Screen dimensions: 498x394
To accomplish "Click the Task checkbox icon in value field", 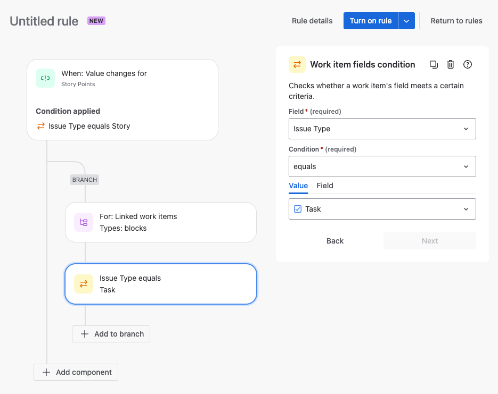I will pyautogui.click(x=298, y=209).
